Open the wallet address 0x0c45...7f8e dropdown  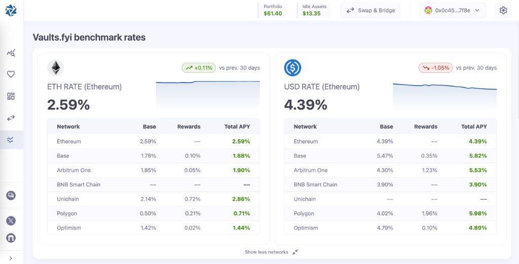pyautogui.click(x=453, y=10)
